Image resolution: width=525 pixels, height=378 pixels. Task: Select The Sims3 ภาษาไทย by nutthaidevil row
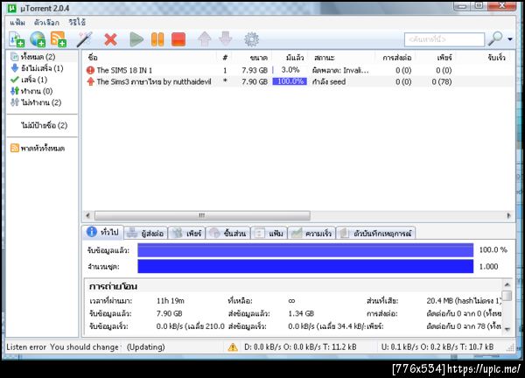298,81
